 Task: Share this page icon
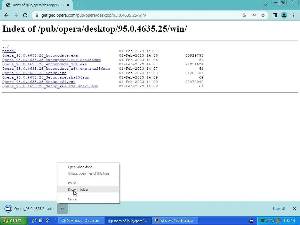(x=254, y=15)
